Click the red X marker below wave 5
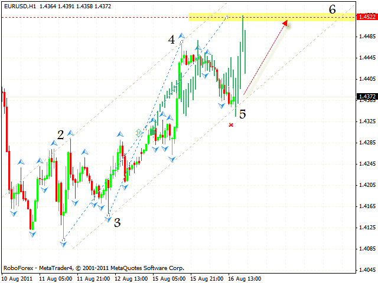The height and width of the screenshot is (283, 378). tap(231, 125)
